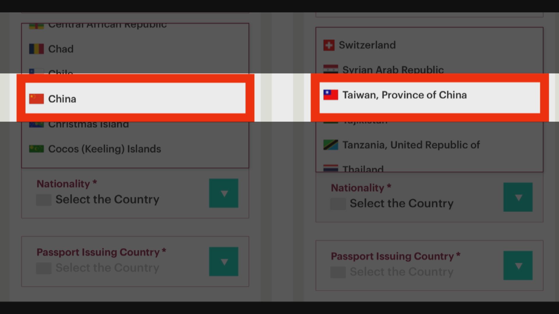Pick "Switzerland" in the country list
This screenshot has height=314, width=559.
pyautogui.click(x=367, y=45)
